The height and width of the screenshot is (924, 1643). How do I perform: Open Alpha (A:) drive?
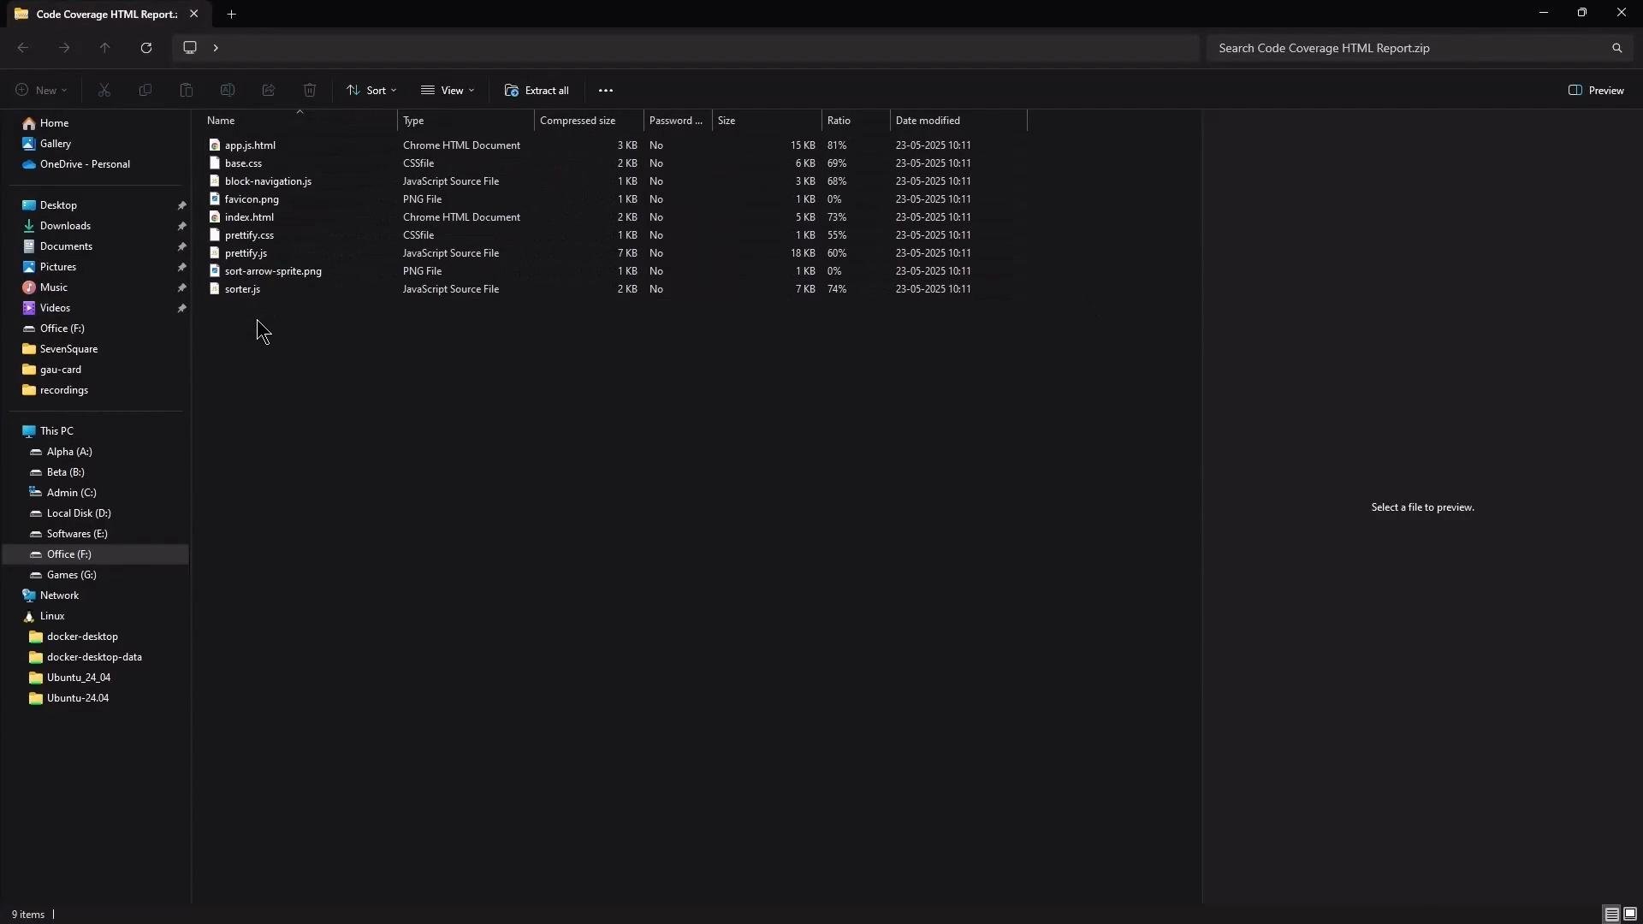tap(69, 452)
